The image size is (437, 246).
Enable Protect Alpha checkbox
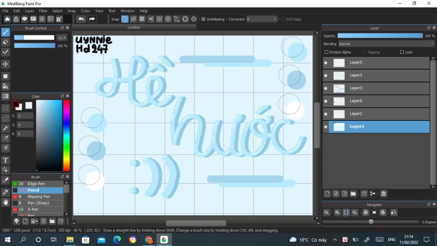coord(326,52)
